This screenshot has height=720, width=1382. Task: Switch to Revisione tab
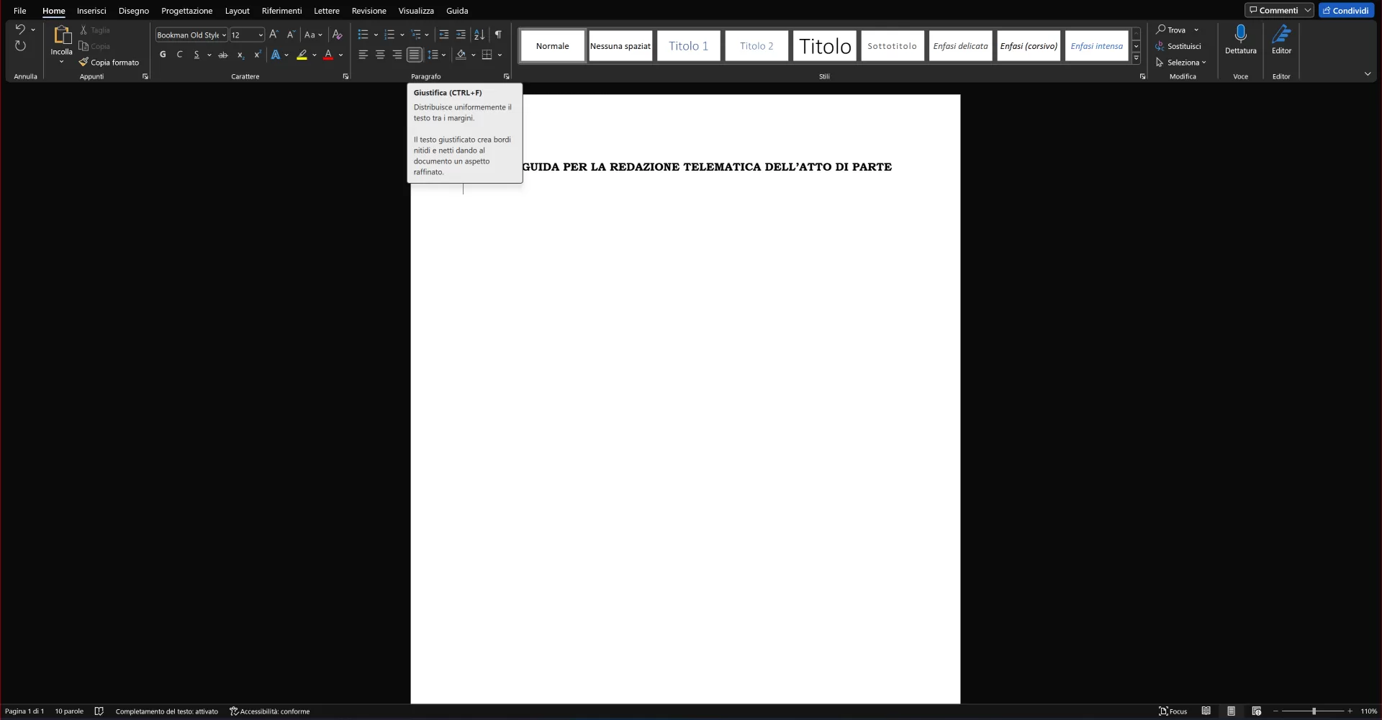pos(369,11)
